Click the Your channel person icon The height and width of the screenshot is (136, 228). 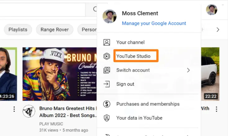[x=107, y=42]
